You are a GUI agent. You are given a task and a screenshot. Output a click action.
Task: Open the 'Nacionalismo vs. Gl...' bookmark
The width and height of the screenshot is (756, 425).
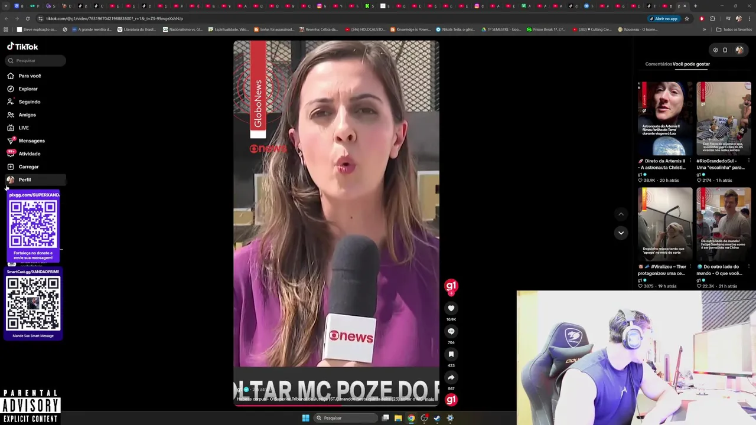[x=183, y=29]
